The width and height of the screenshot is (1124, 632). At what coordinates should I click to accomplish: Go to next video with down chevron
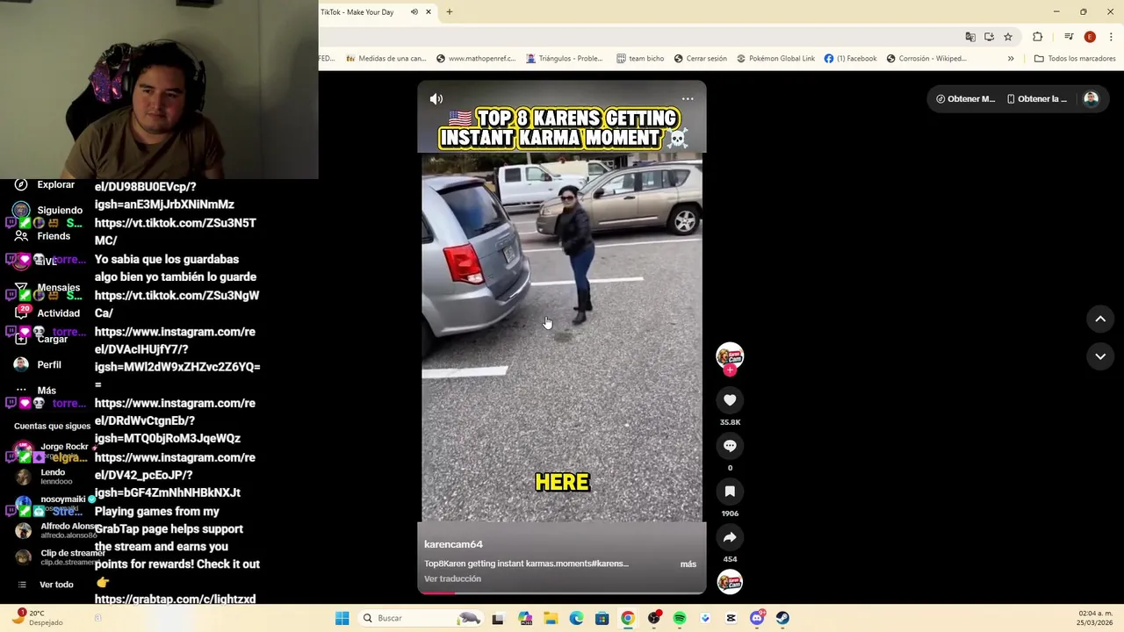(1100, 356)
